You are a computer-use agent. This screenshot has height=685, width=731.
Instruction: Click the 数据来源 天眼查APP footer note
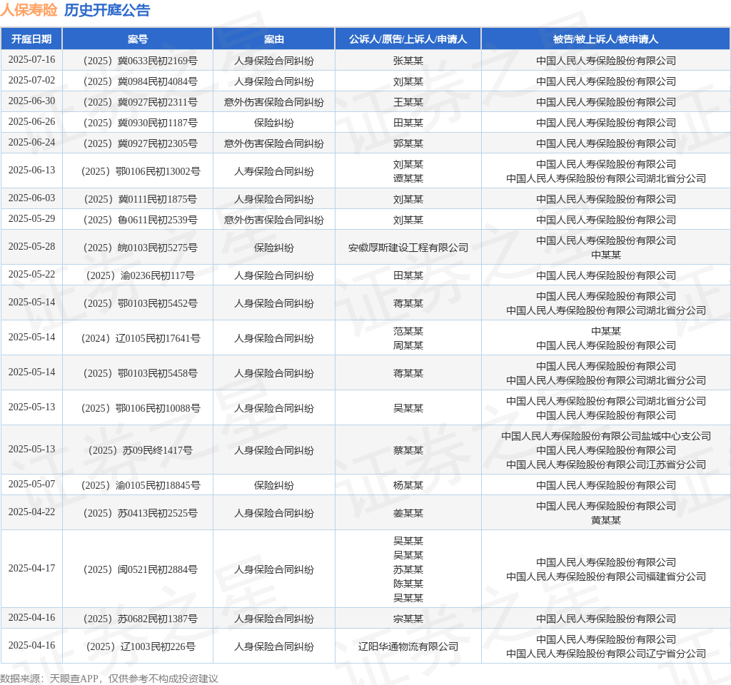pyautogui.click(x=109, y=679)
